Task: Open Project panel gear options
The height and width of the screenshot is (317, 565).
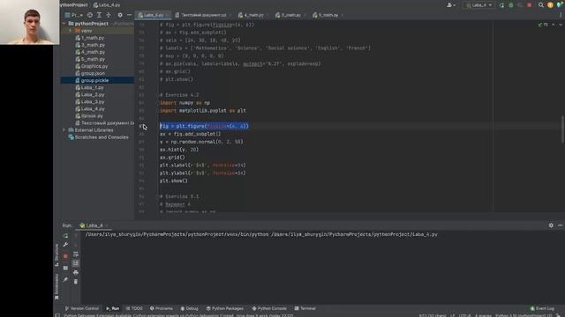Action: [x=120, y=15]
